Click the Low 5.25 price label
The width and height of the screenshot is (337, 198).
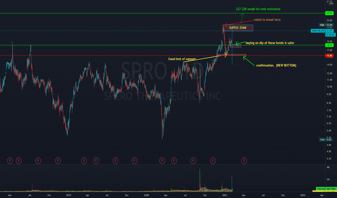[x=325, y=140]
